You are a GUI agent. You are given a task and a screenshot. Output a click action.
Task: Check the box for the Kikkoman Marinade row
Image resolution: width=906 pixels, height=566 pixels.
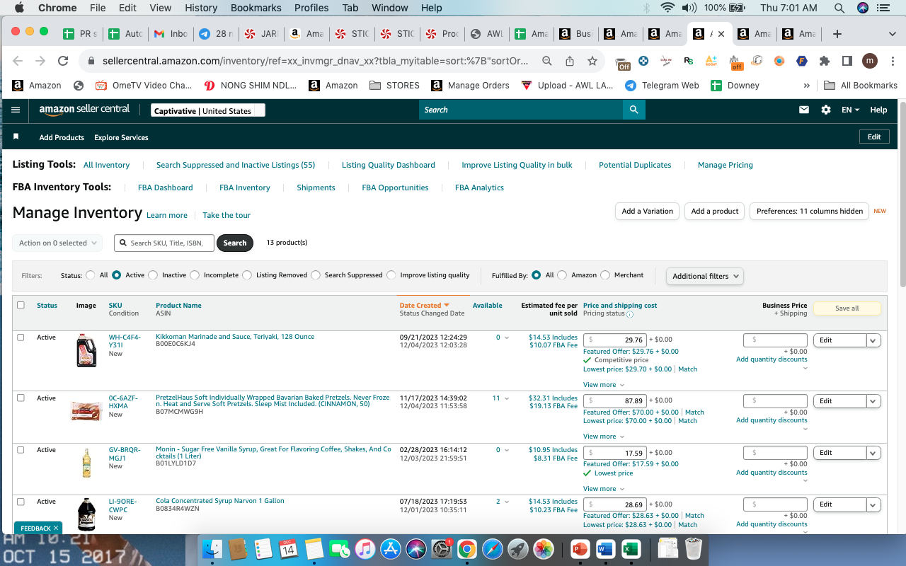click(21, 337)
